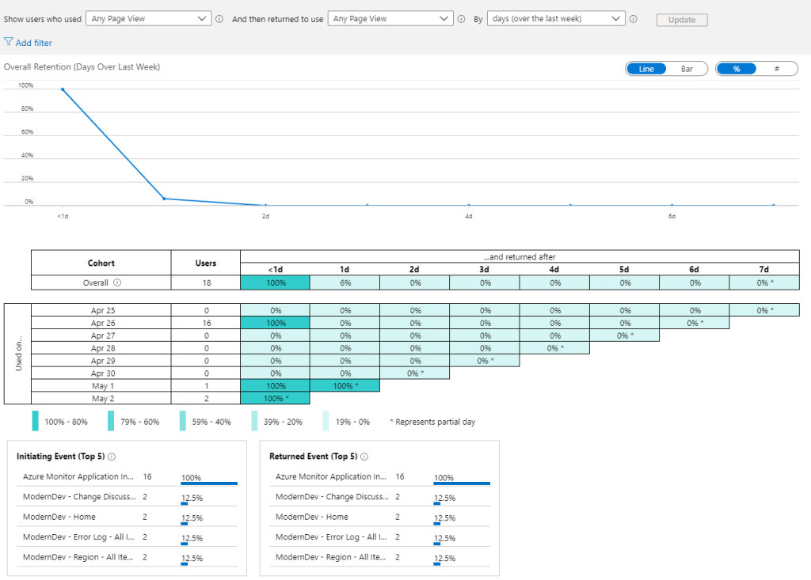Click the Add filter link

(x=33, y=43)
